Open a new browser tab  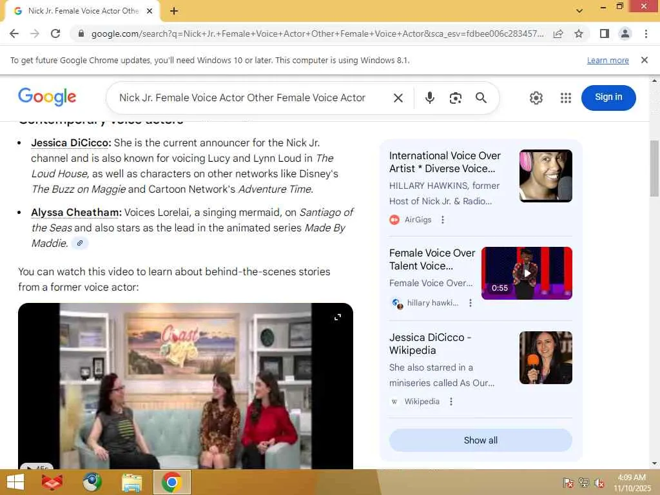click(x=174, y=11)
